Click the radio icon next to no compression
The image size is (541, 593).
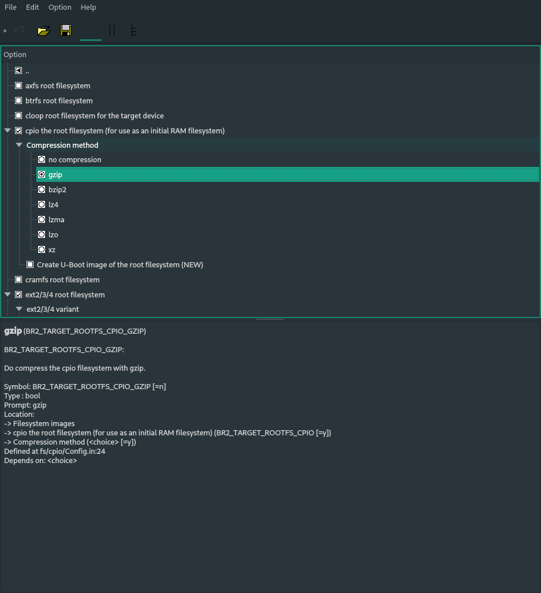tap(42, 159)
